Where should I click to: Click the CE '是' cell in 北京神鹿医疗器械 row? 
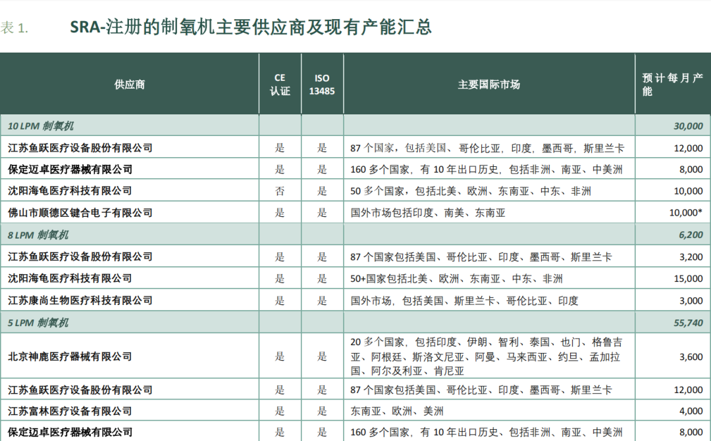coord(280,356)
